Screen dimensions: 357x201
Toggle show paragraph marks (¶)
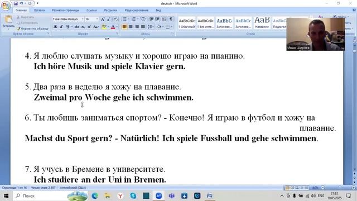171,19
